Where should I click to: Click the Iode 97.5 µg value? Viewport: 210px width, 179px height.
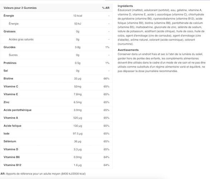pos(78,134)
